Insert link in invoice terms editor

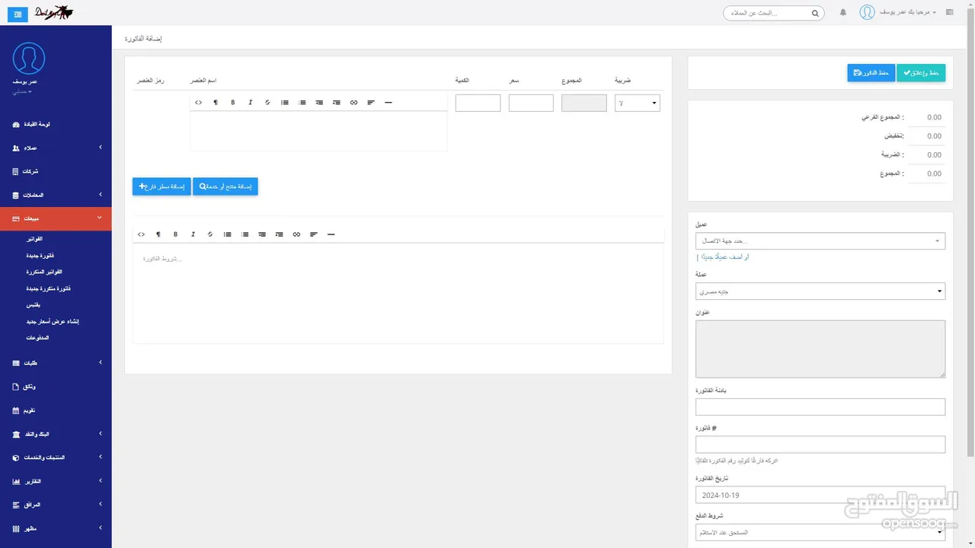[296, 234]
